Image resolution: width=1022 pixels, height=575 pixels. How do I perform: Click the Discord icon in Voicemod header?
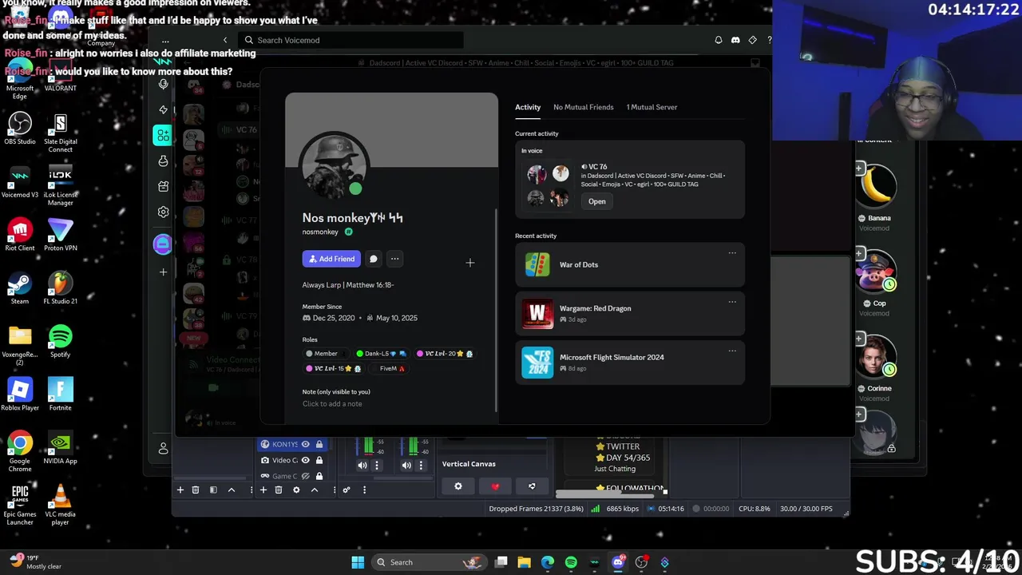735,40
